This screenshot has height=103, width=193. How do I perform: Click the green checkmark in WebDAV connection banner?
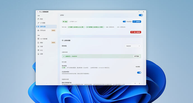click(64, 56)
